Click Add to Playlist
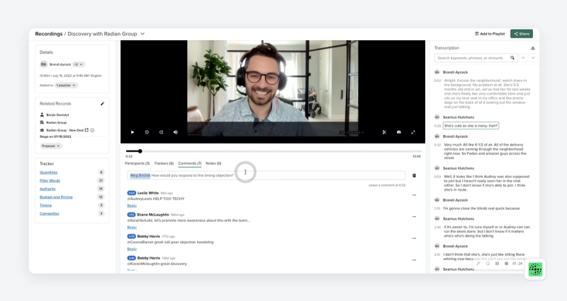The image size is (567, 301). click(x=490, y=33)
